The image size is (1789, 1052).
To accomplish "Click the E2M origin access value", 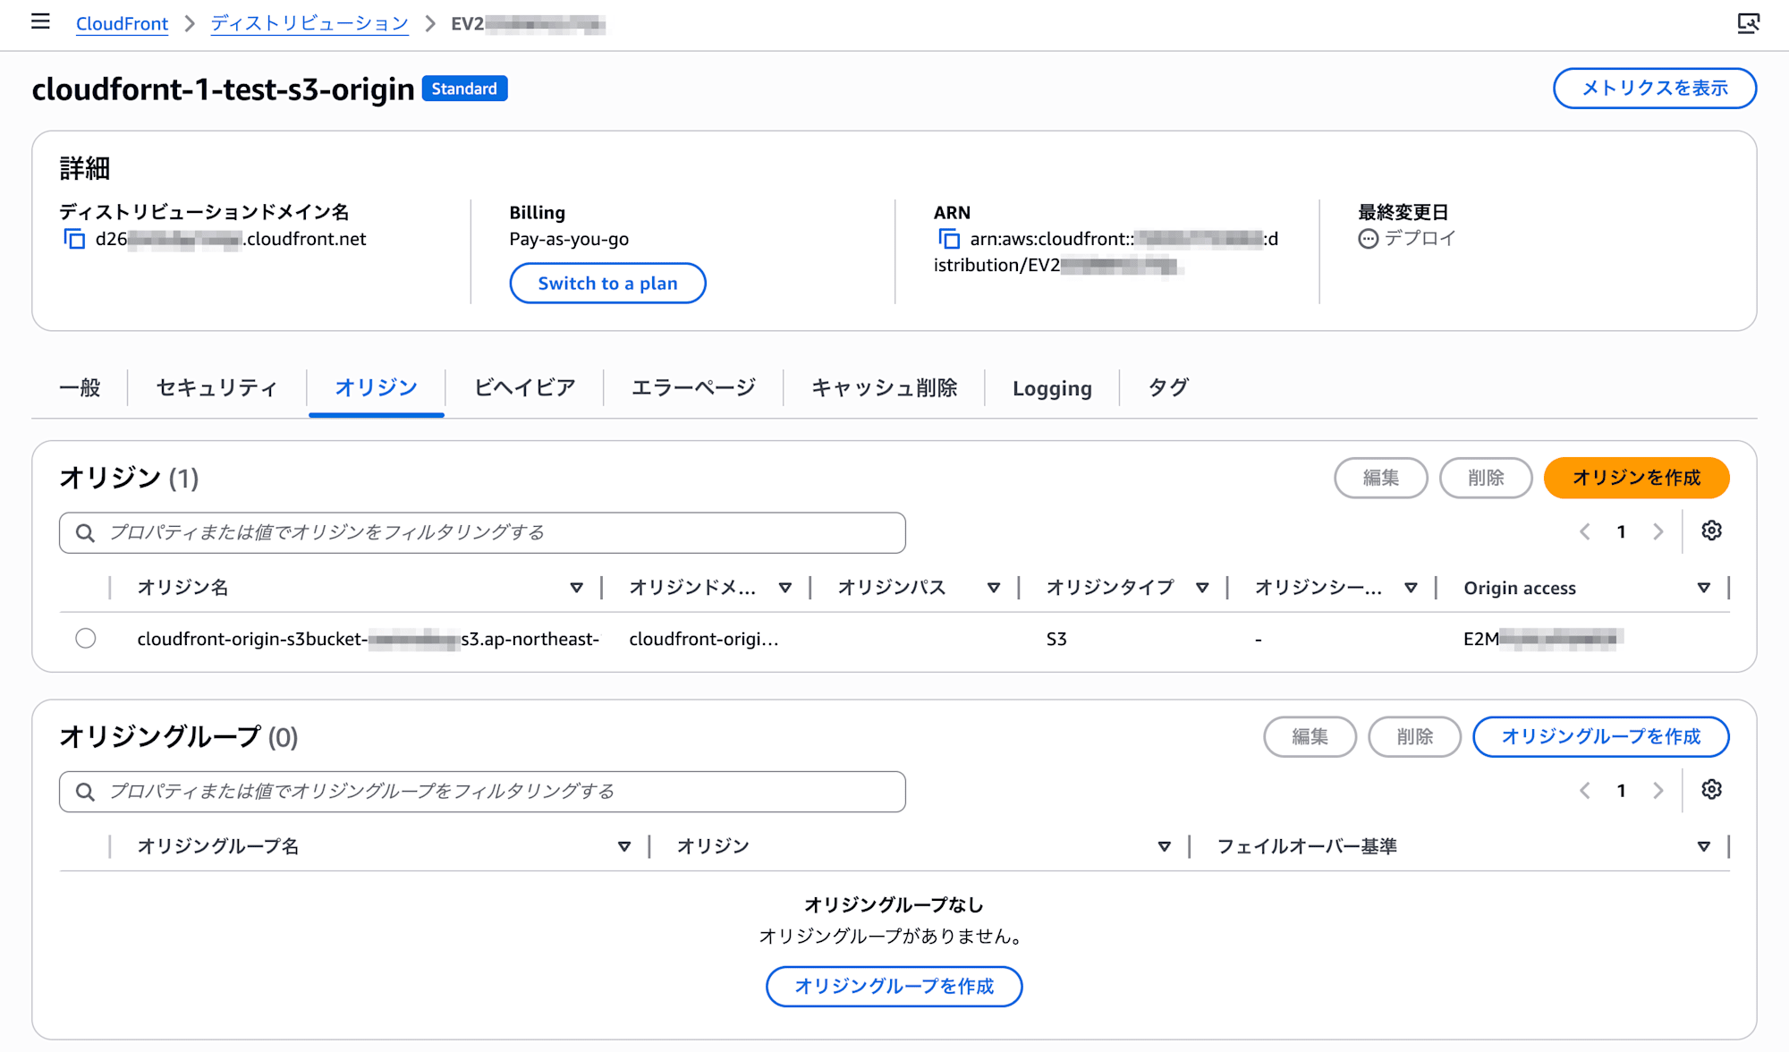I will pyautogui.click(x=1543, y=639).
